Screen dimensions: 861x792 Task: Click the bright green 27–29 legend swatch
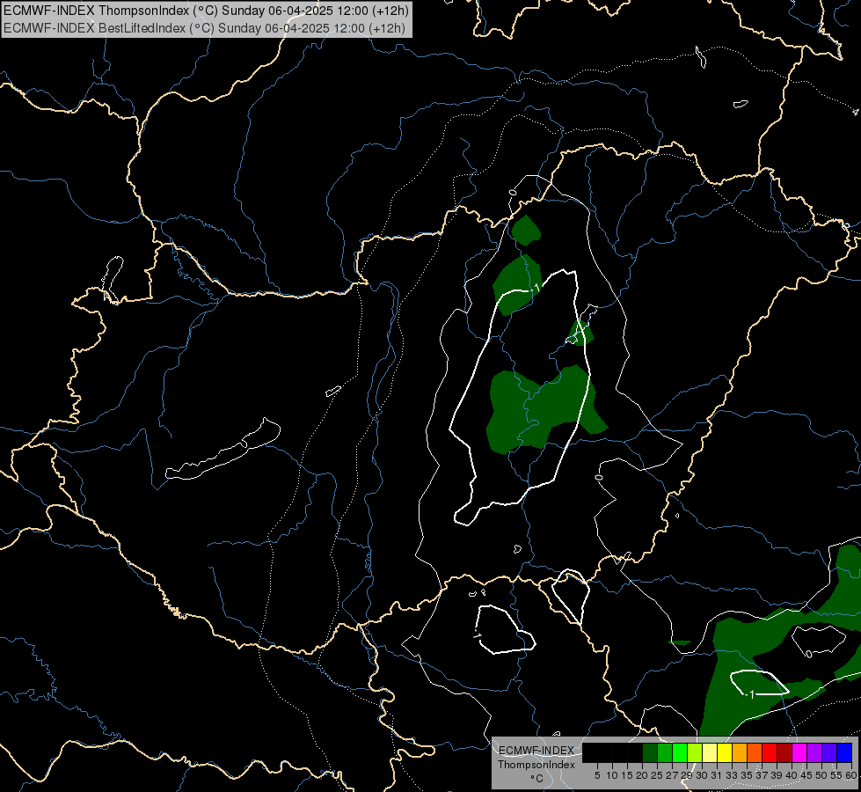[680, 752]
